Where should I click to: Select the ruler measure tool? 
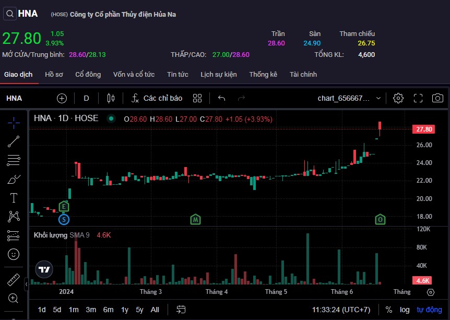(x=14, y=280)
